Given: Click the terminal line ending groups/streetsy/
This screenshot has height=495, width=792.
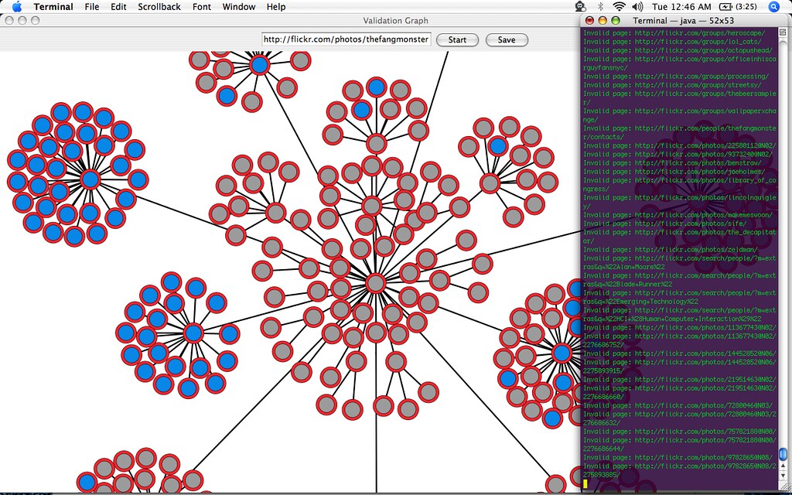Looking at the screenshot, I should pos(672,85).
